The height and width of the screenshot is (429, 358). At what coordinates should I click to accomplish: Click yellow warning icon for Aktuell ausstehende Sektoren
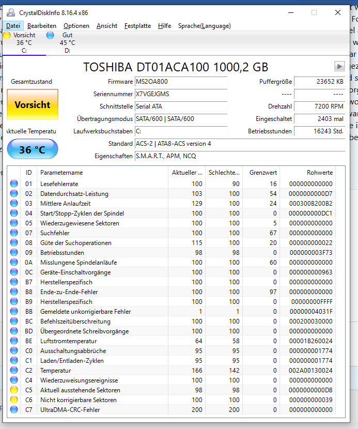click(x=14, y=390)
